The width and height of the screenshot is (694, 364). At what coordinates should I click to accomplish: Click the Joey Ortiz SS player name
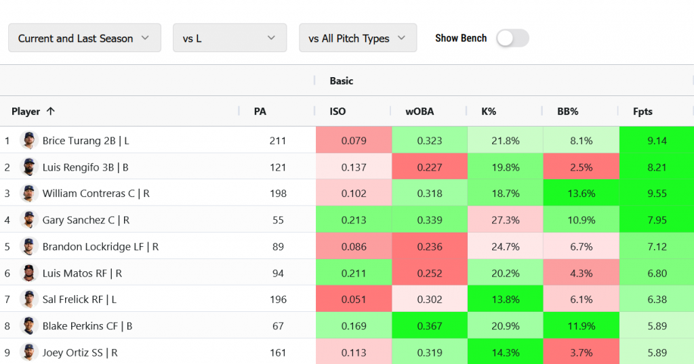point(80,352)
